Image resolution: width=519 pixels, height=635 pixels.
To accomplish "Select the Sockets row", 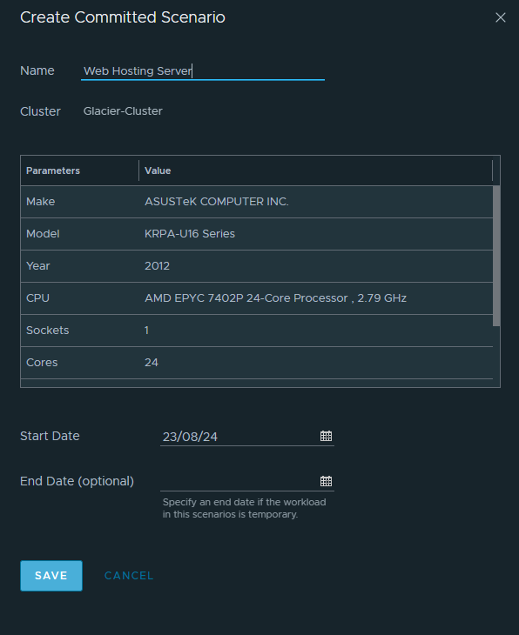I will click(257, 331).
